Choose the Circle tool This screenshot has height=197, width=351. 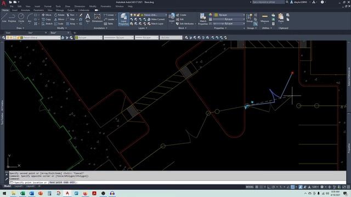coord(21,18)
